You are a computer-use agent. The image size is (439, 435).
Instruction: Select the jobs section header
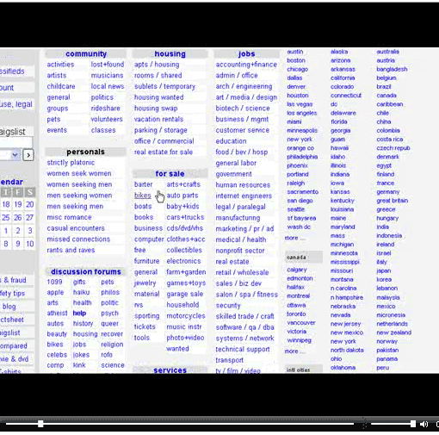[x=246, y=53]
